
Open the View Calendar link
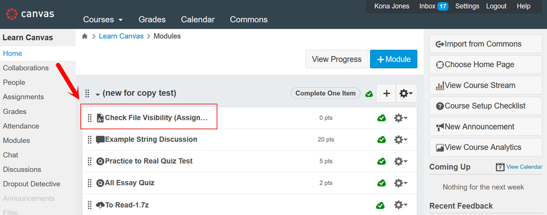pyautogui.click(x=524, y=167)
